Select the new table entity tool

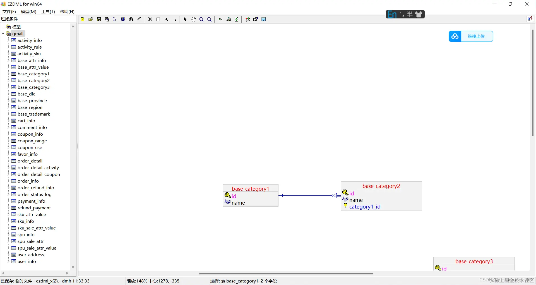pyautogui.click(x=158, y=19)
